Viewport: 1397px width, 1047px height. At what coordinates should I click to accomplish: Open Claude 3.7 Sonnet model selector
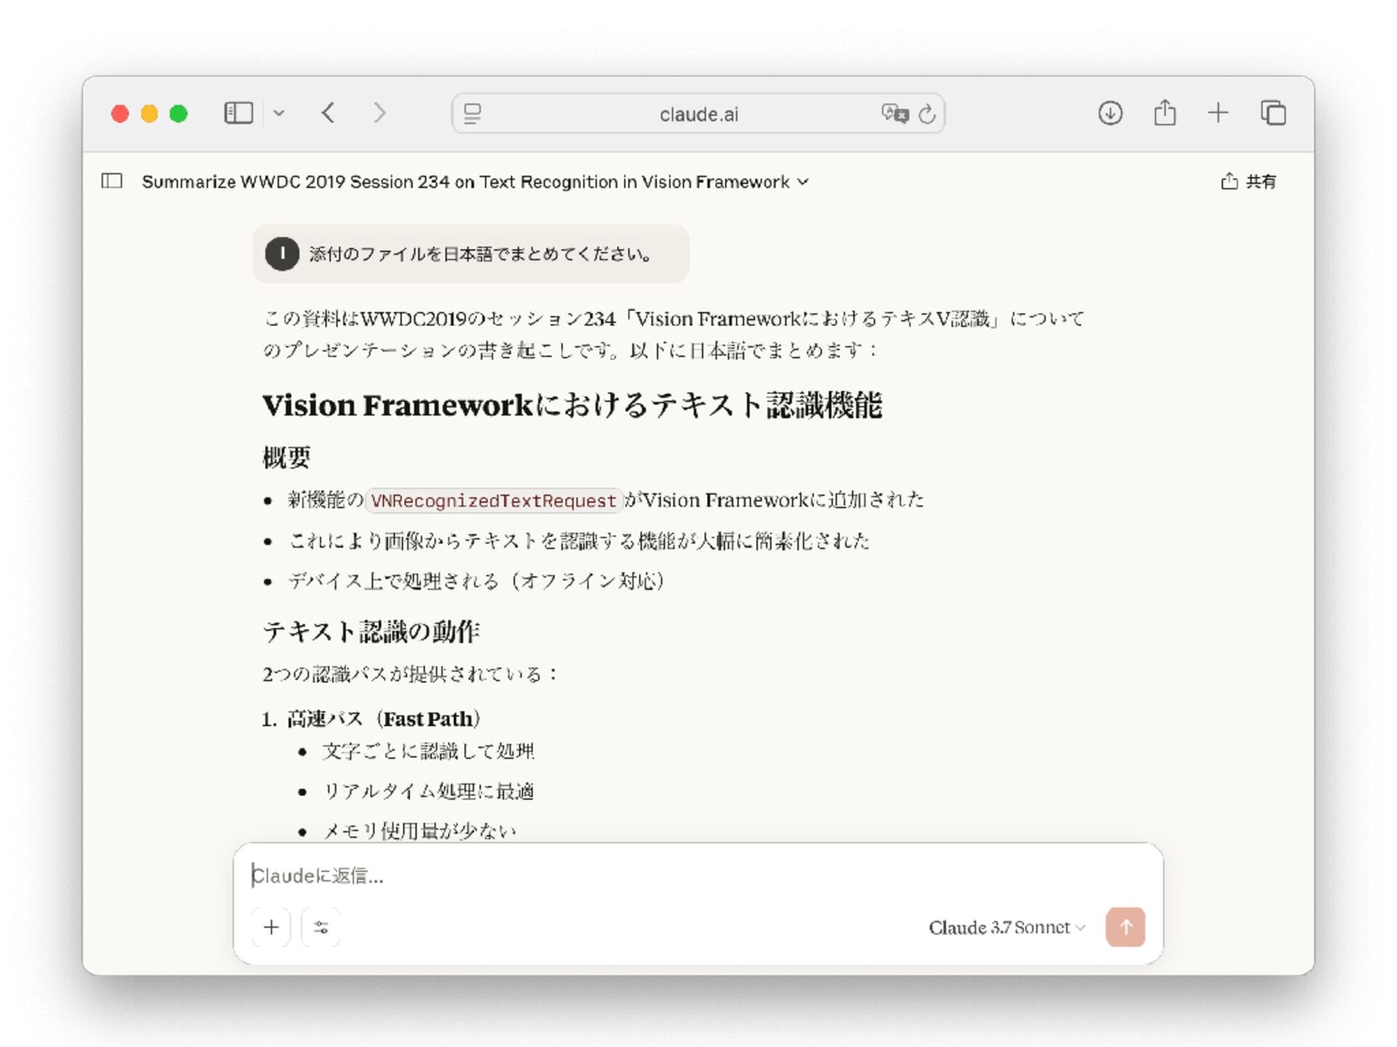(x=1006, y=927)
